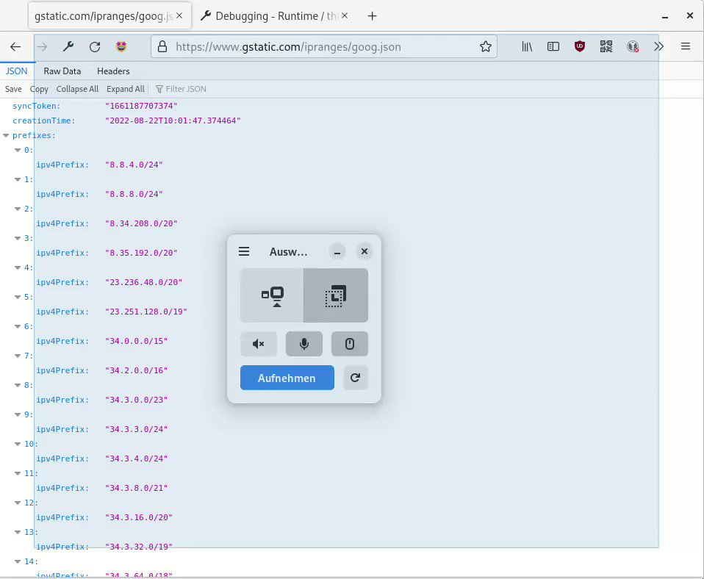Open the globe extension with red badge
The height and width of the screenshot is (579, 704).
(633, 47)
